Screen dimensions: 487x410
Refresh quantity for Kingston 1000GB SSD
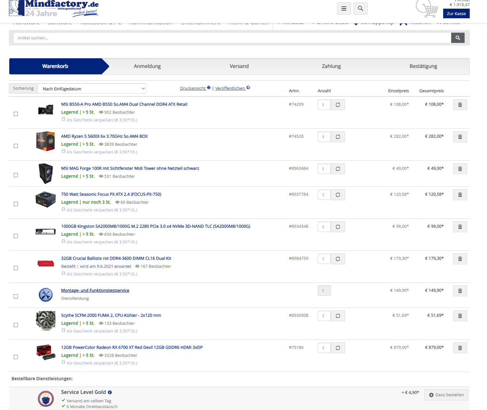click(338, 227)
